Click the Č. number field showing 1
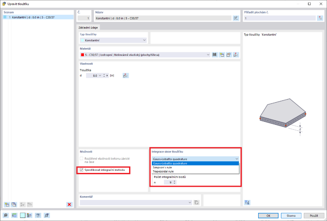This screenshot has width=327, height=221. click(84, 18)
